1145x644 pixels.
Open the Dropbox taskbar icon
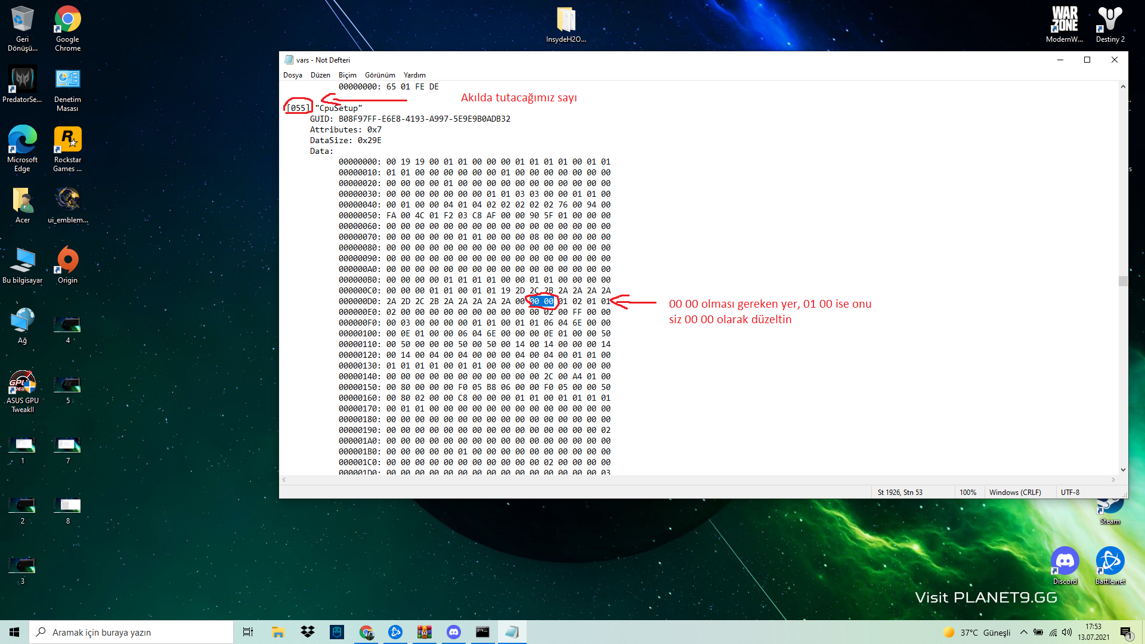pyautogui.click(x=308, y=632)
